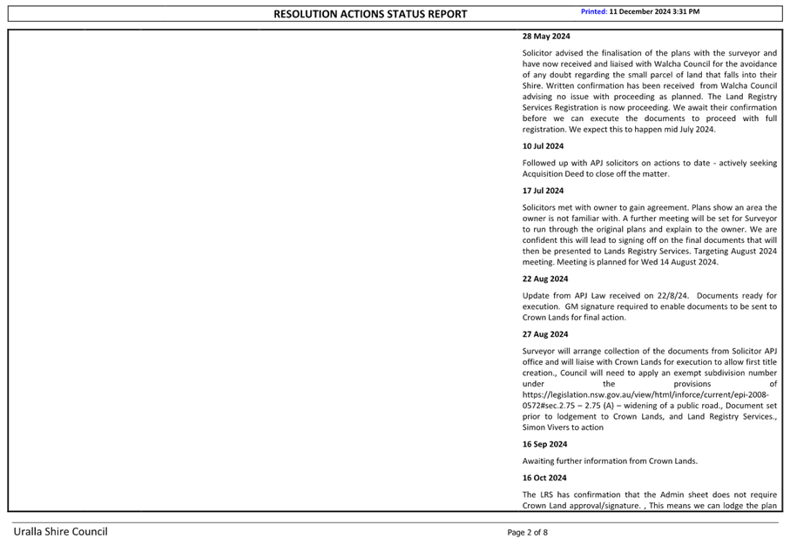
Task: Click the print date "11 December 2024 3:31 PM"
Action: coord(654,11)
